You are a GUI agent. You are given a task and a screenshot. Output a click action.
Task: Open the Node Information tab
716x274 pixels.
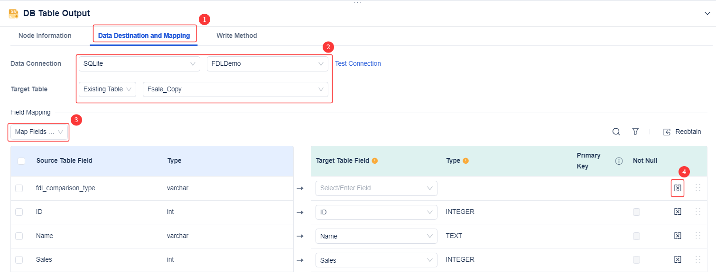[45, 35]
